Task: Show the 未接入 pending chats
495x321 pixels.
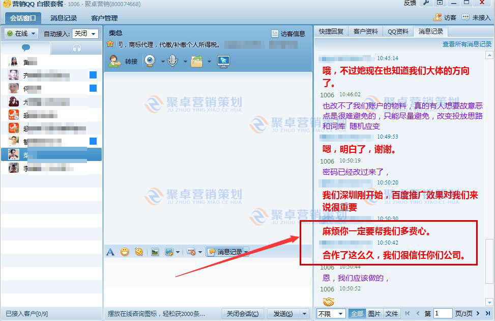Action: click(476, 18)
